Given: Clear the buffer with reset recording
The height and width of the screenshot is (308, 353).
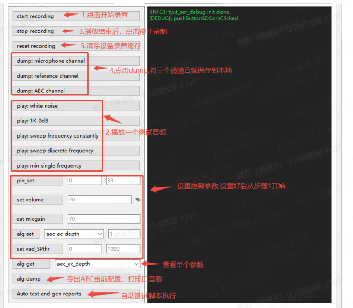Looking at the screenshot, I should 36,46.
